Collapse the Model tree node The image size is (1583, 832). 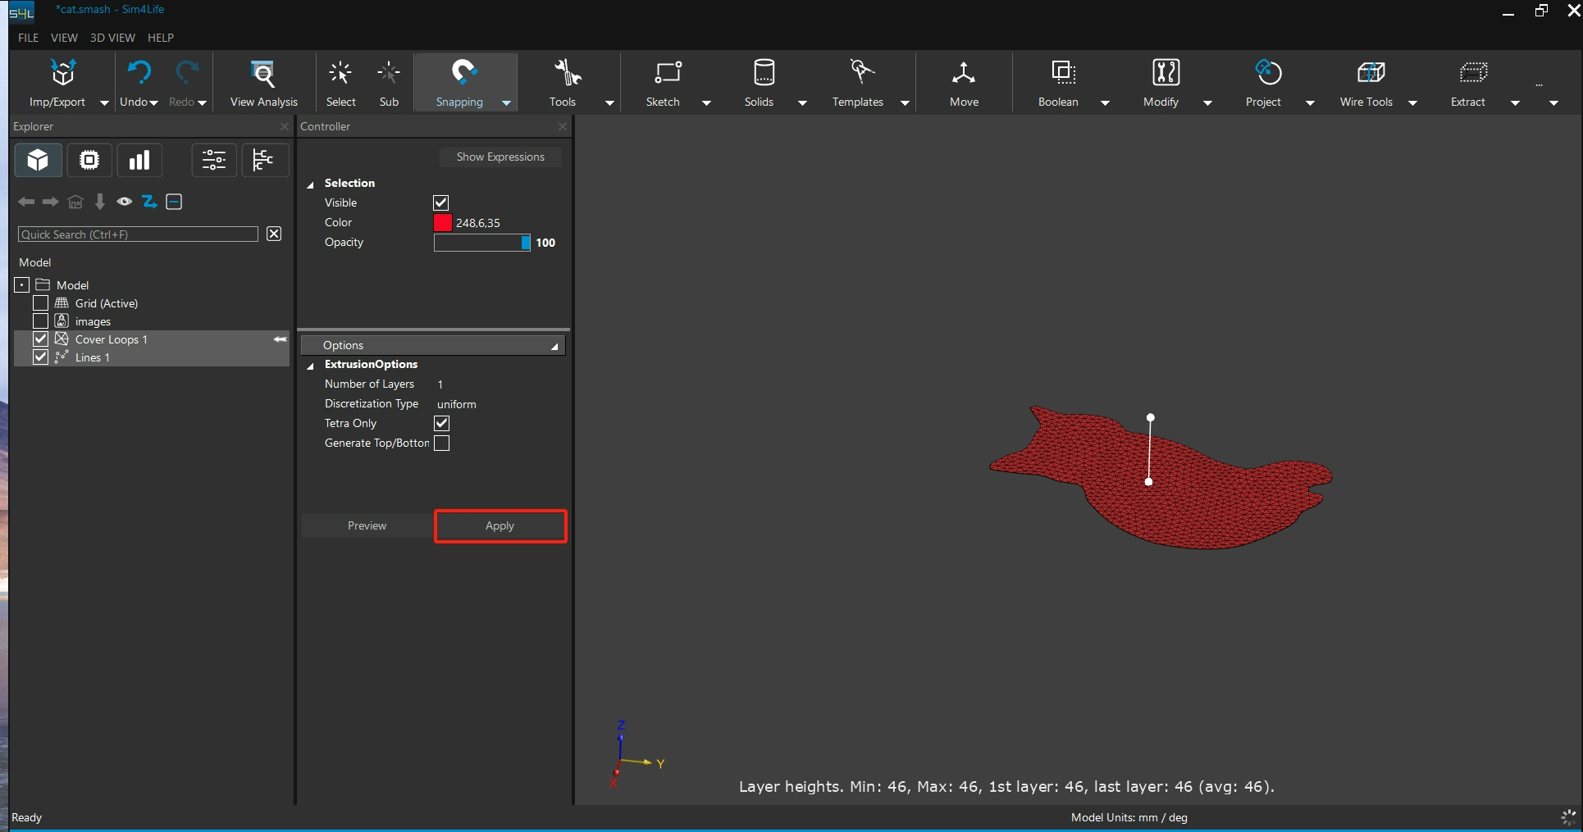22,285
